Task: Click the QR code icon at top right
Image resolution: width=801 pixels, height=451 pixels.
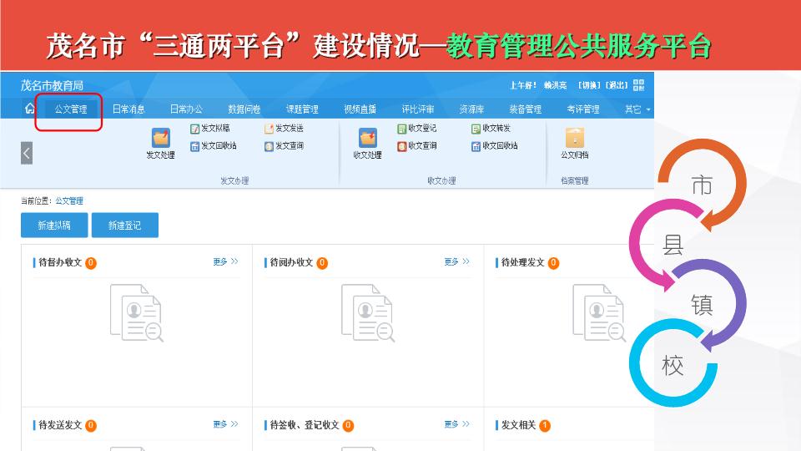Action: tap(638, 85)
